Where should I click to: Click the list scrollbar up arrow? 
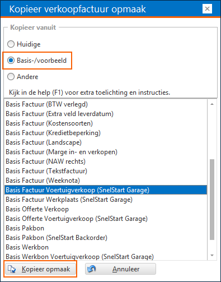click(x=212, y=104)
